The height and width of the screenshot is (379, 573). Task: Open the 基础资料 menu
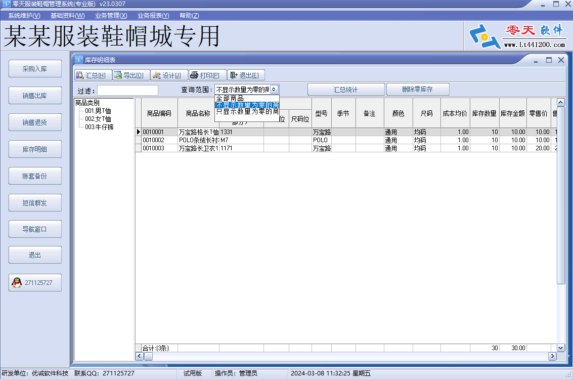coord(68,16)
